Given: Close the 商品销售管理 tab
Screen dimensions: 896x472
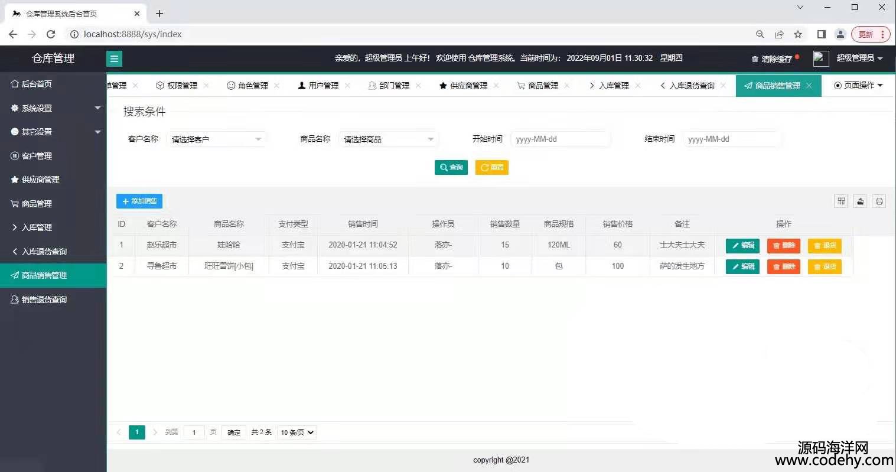Looking at the screenshot, I should tap(809, 86).
